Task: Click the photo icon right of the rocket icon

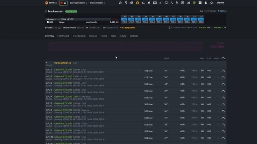Action: tap(155, 3)
